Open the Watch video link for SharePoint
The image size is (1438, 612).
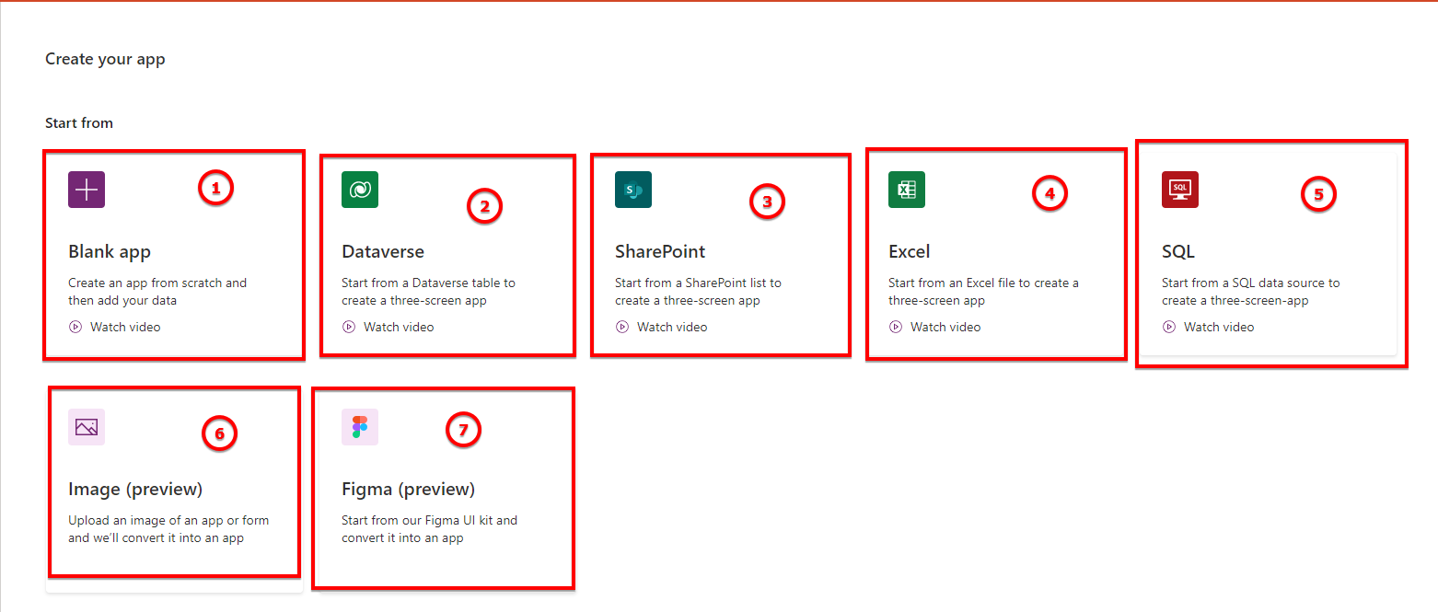[x=670, y=326]
